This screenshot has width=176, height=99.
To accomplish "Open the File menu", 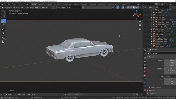I will pyautogui.click(x=5, y=4).
